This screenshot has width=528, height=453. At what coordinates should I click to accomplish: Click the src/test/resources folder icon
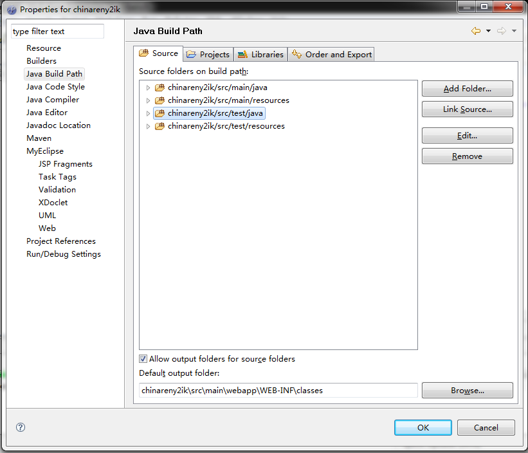[x=159, y=126]
